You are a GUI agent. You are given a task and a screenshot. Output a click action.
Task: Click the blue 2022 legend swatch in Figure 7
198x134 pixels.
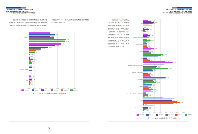[x=148, y=115]
